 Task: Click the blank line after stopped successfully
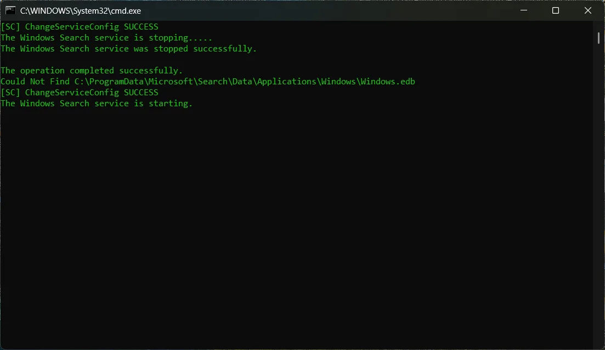click(296, 60)
